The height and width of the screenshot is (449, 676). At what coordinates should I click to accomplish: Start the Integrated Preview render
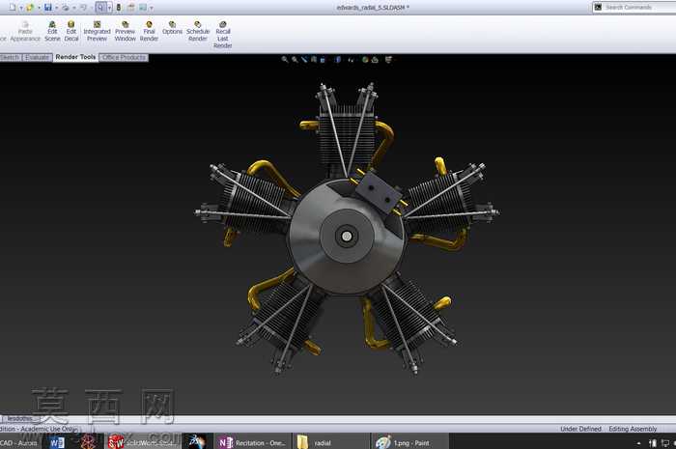pos(97,32)
